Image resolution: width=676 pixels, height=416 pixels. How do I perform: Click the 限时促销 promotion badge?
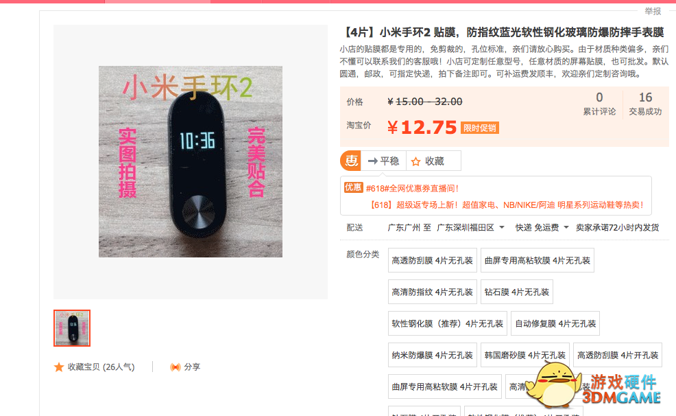(x=479, y=128)
